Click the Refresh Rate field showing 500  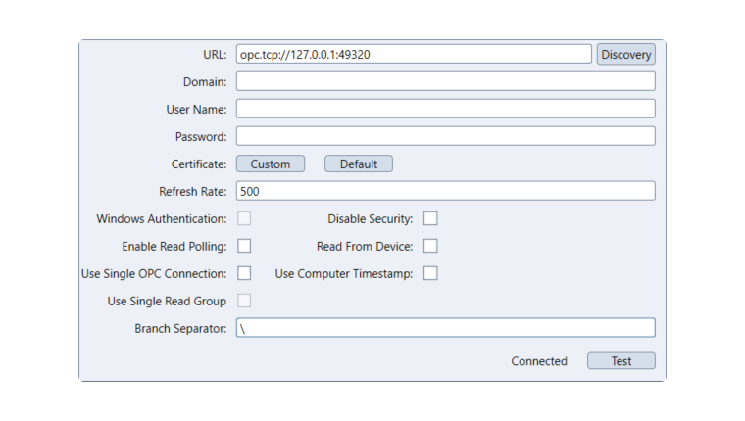(445, 191)
